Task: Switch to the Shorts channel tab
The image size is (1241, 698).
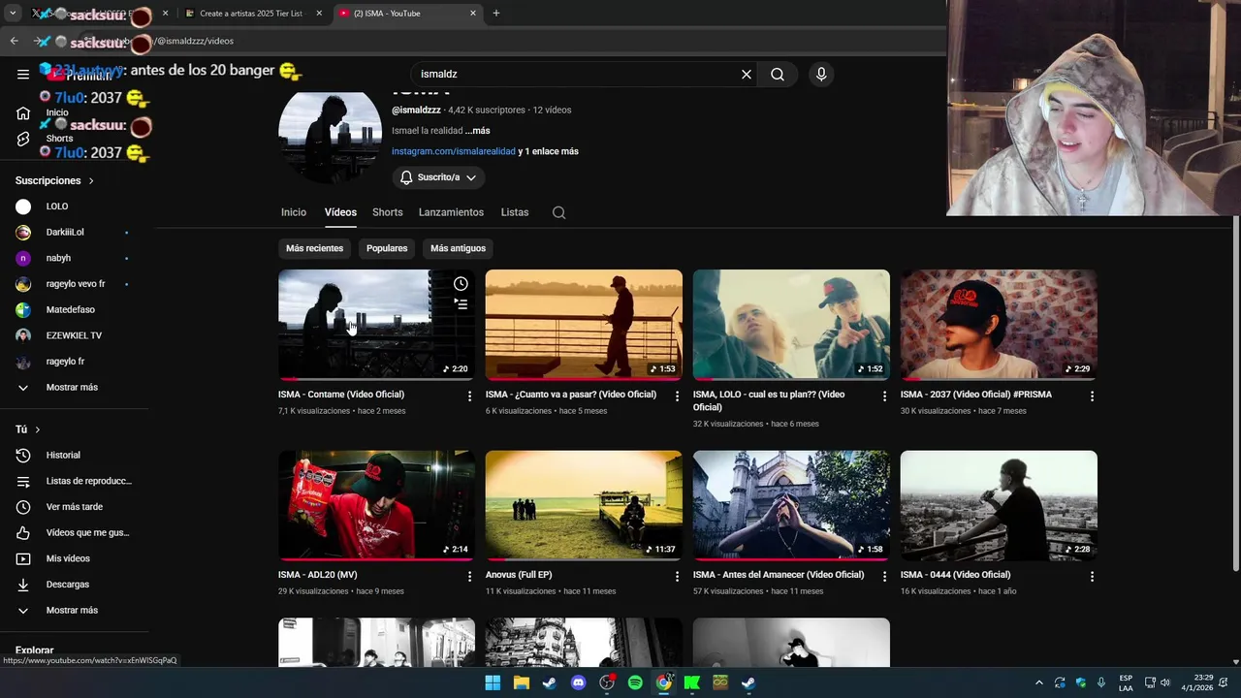Action: pyautogui.click(x=387, y=212)
